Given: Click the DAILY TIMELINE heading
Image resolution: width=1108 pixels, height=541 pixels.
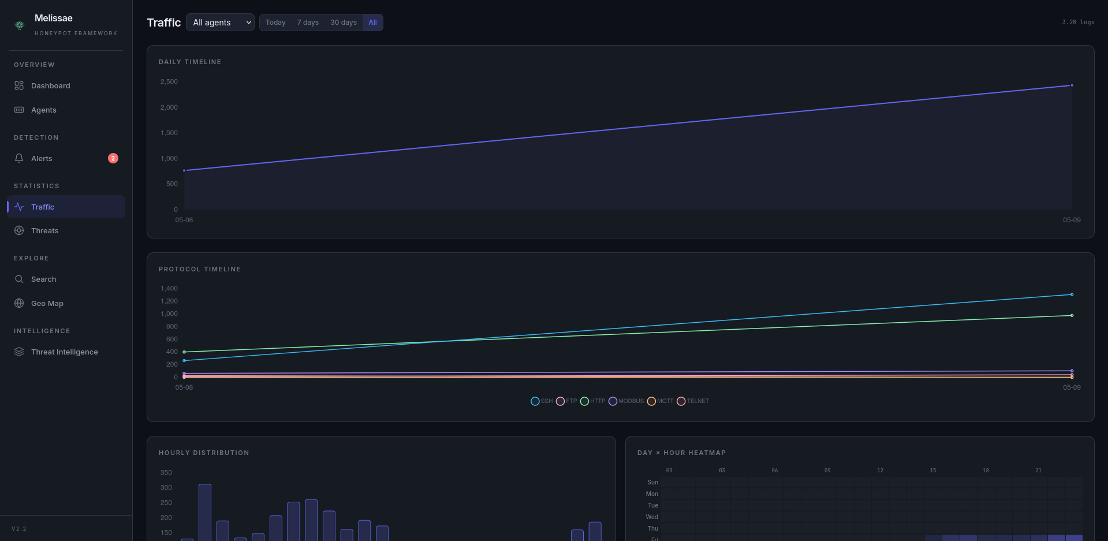Looking at the screenshot, I should (x=190, y=62).
